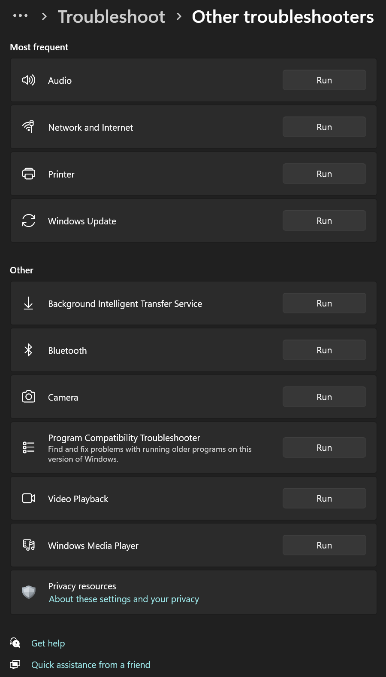This screenshot has width=386, height=677.
Task: Open About these settings and your privacy
Action: click(x=124, y=599)
